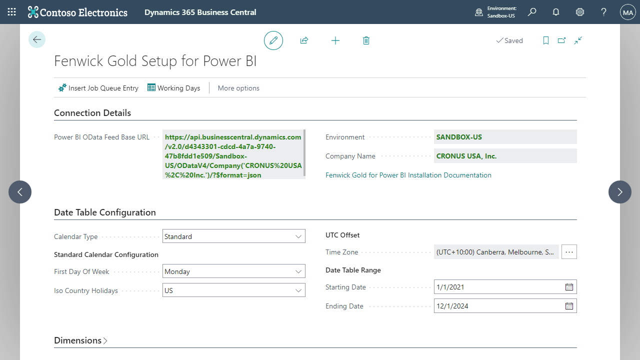Click Insert Job Queue Entry action
This screenshot has height=360, width=640.
(x=98, y=88)
